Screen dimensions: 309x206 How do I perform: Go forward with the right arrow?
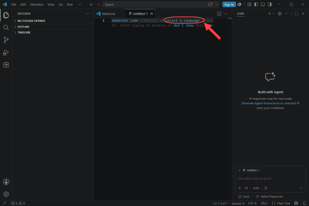(x=98, y=4)
